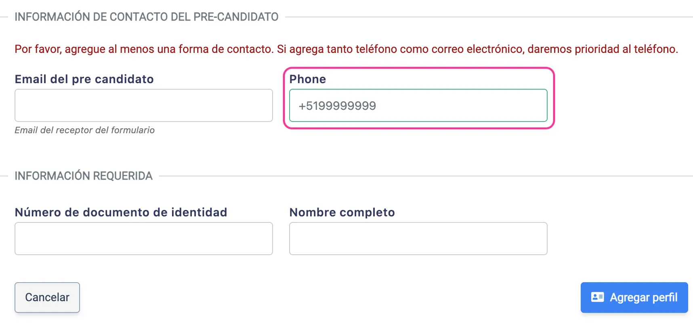693x327 pixels.
Task: Click the blue Agregar perfil button text
Action: (643, 298)
